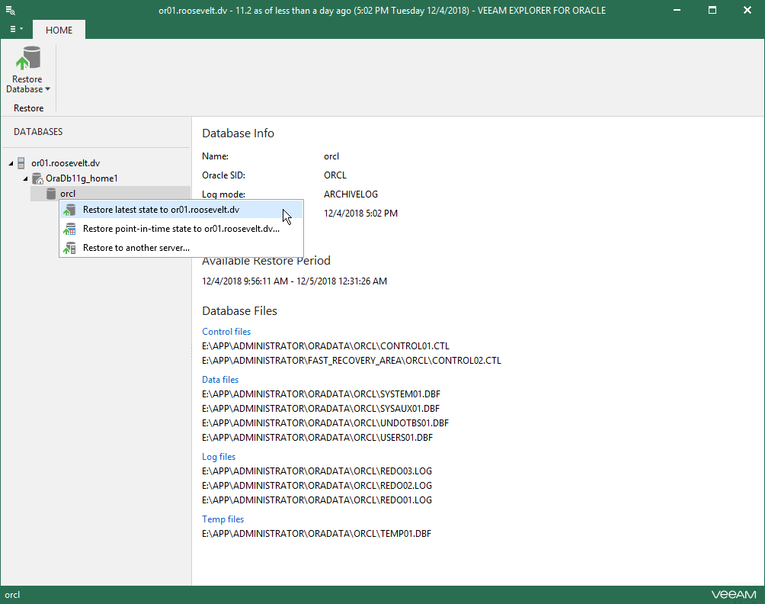Click the Oracle SID value ORCL
The width and height of the screenshot is (765, 604).
(x=335, y=175)
